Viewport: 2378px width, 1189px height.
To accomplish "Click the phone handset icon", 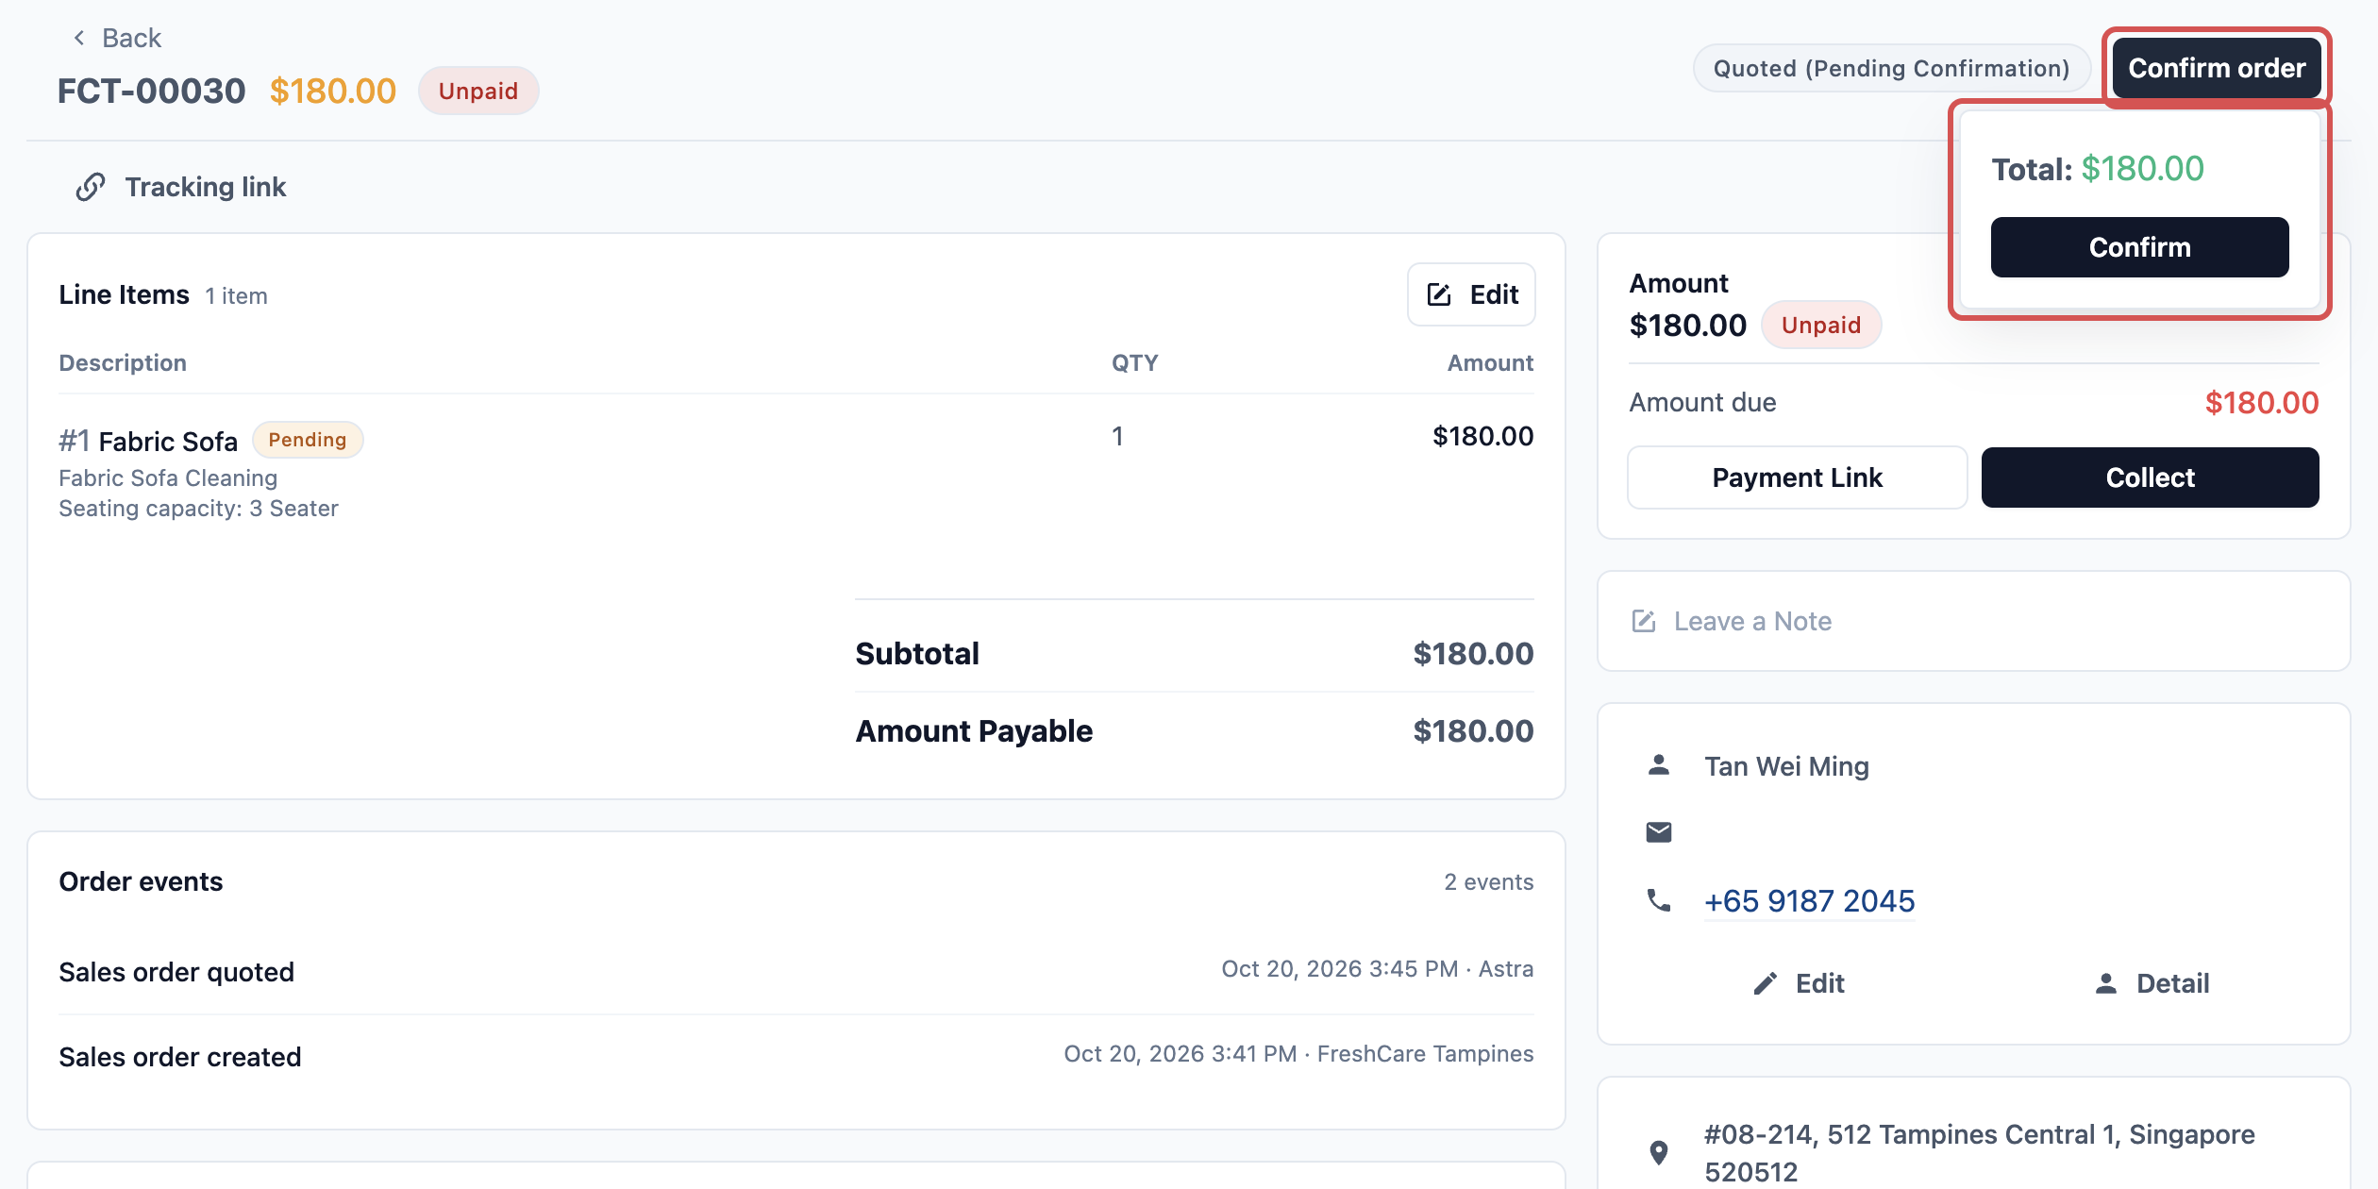I will (1659, 900).
